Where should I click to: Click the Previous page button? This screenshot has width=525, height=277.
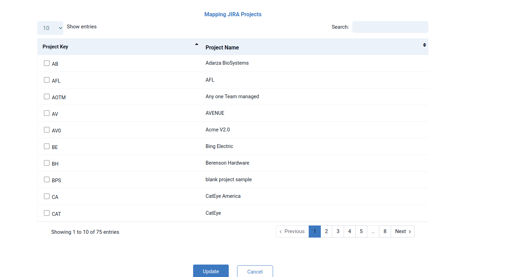292,231
